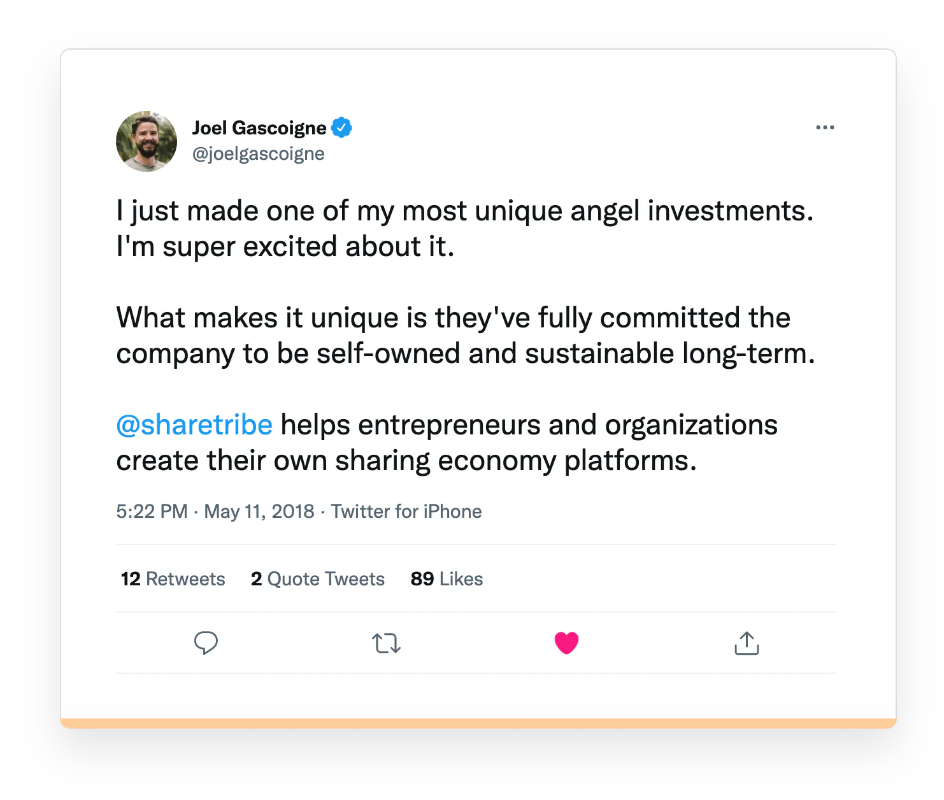944x800 pixels.
Task: Click the pink heart like indicator
Action: (x=566, y=643)
